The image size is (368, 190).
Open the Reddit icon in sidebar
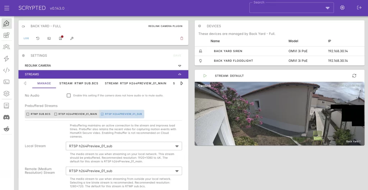(x=6, y=129)
